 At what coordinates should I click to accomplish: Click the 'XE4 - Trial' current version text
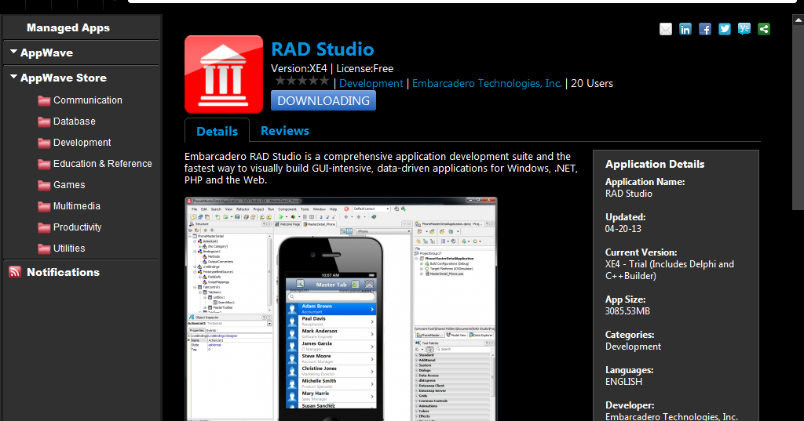pyautogui.click(x=670, y=270)
